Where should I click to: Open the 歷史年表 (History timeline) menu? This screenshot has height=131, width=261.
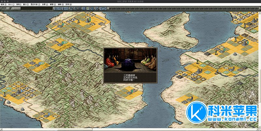pos(36,5)
